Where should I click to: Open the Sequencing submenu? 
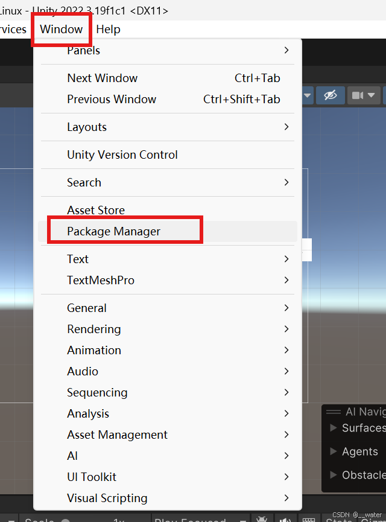pyautogui.click(x=168, y=392)
